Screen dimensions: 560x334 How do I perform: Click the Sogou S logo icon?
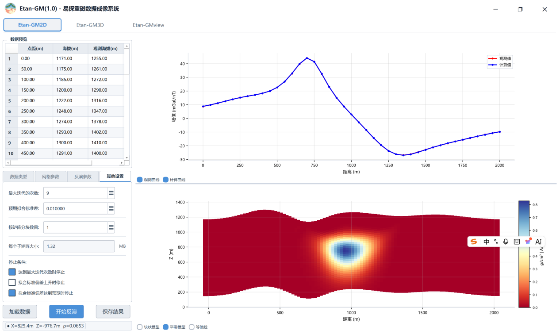click(x=474, y=242)
